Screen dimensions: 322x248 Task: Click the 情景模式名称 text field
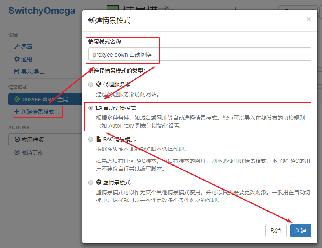coord(199,55)
